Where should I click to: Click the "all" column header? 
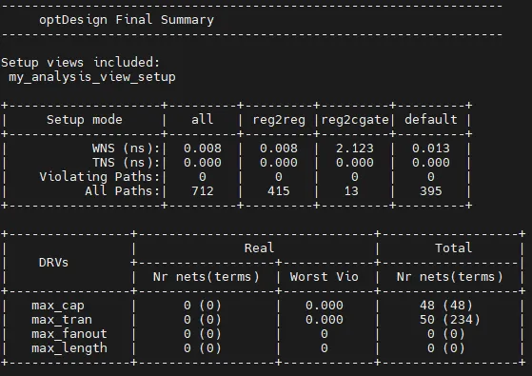coord(202,119)
